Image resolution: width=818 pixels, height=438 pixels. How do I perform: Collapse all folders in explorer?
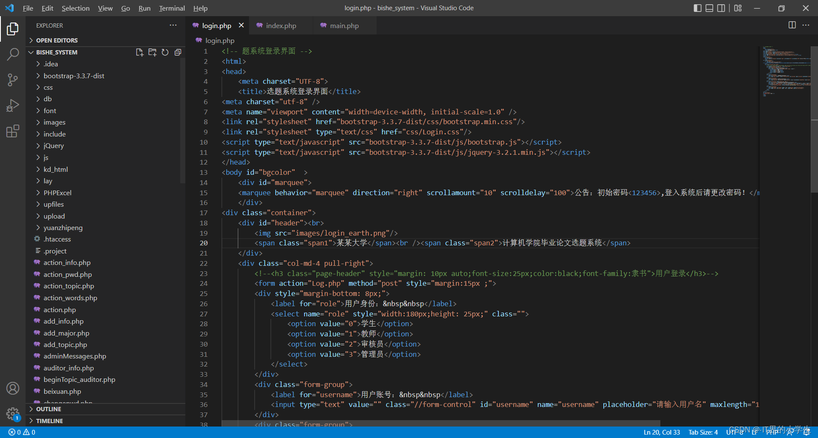(178, 52)
